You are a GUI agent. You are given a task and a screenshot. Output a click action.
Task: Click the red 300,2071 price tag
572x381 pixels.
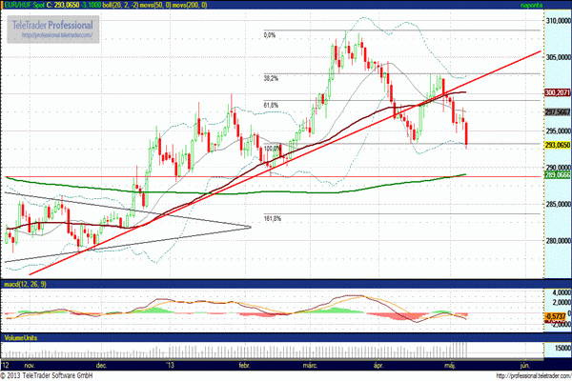point(556,93)
